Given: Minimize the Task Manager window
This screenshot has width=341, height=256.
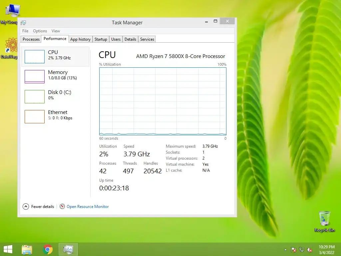Looking at the screenshot, I should pos(206,21).
